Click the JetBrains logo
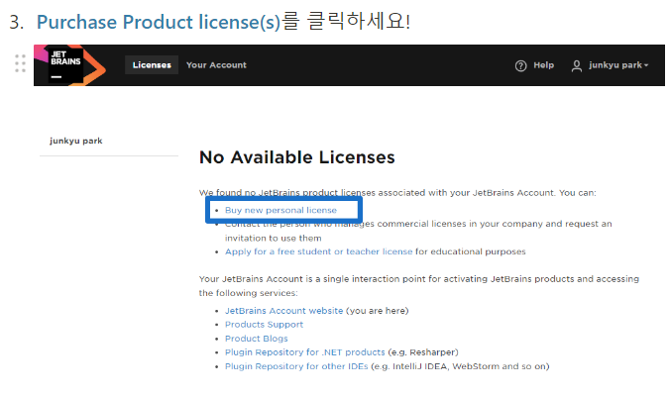The height and width of the screenshot is (396, 670). click(x=69, y=65)
